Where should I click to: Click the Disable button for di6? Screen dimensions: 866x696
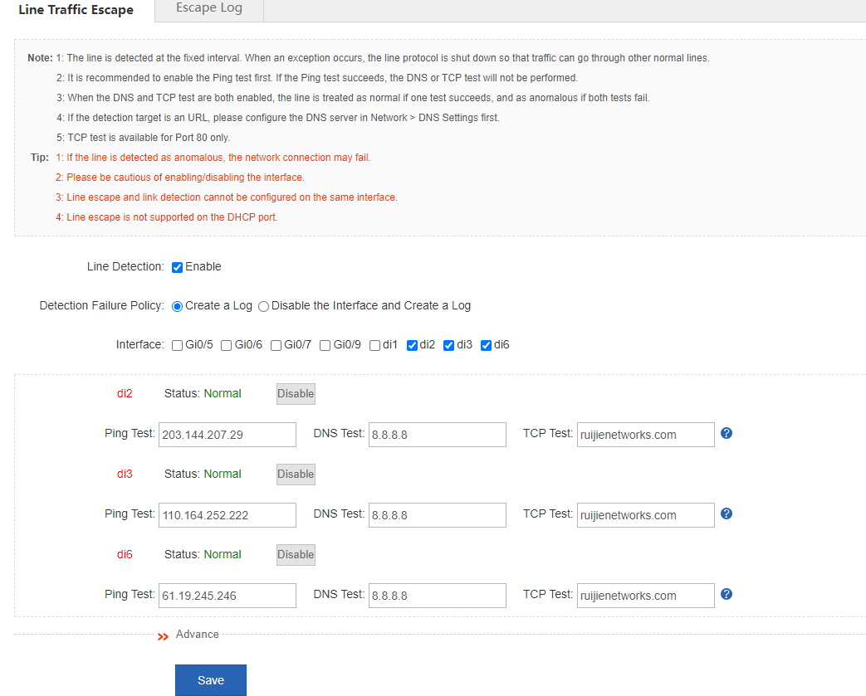[296, 554]
